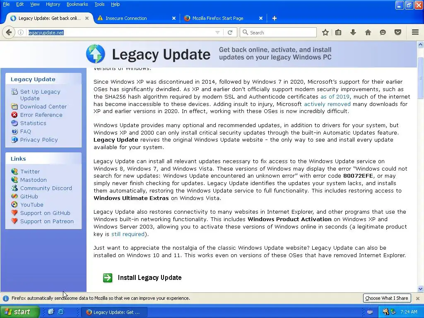This screenshot has height=318, width=424.
Task: Launch Internet Explorer from quick launch
Action: [x=61, y=312]
